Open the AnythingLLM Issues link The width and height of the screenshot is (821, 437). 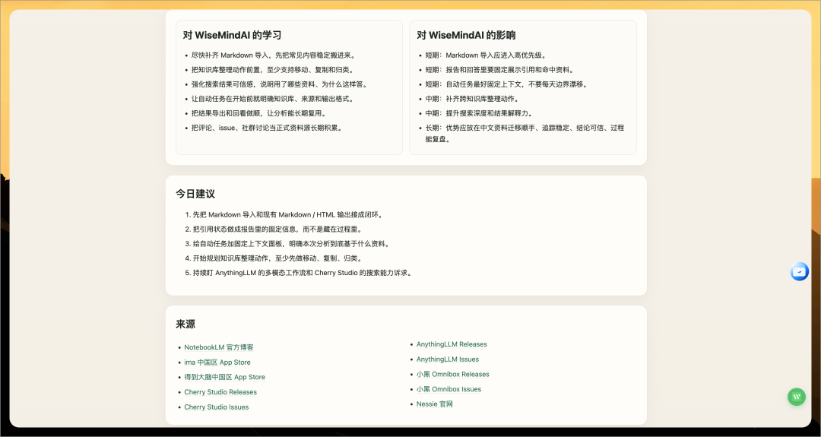point(448,359)
